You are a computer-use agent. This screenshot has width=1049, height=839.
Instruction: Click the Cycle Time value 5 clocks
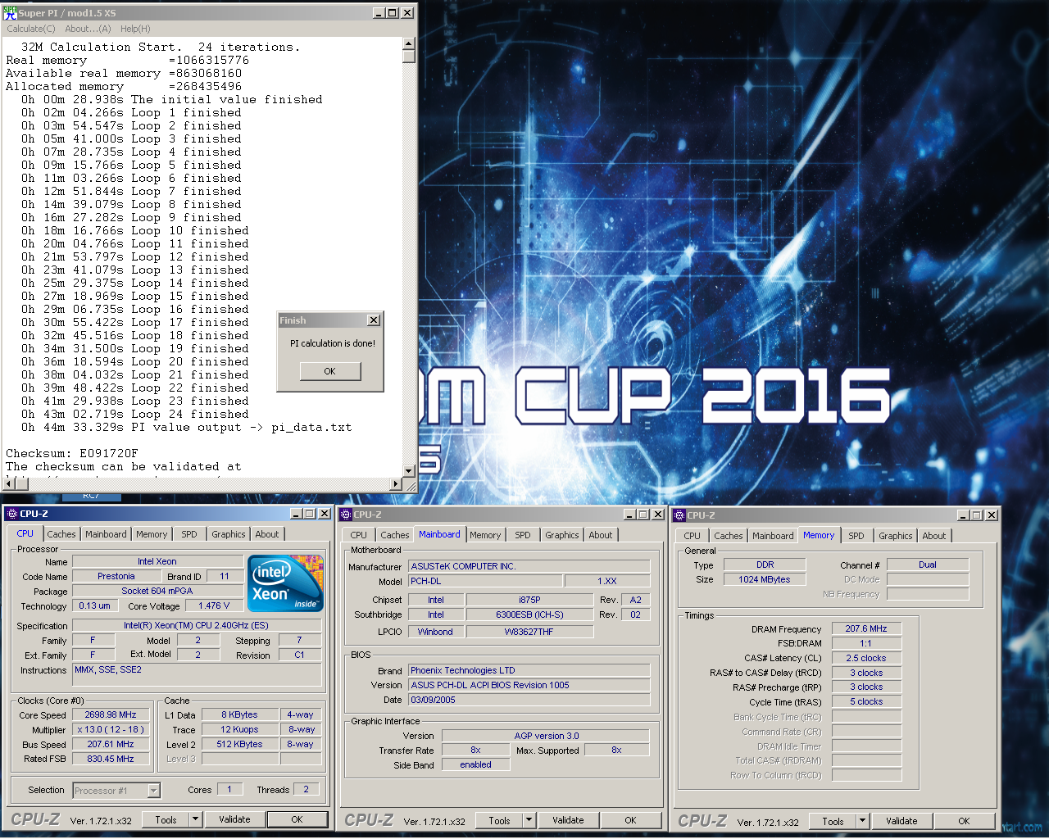(x=866, y=701)
